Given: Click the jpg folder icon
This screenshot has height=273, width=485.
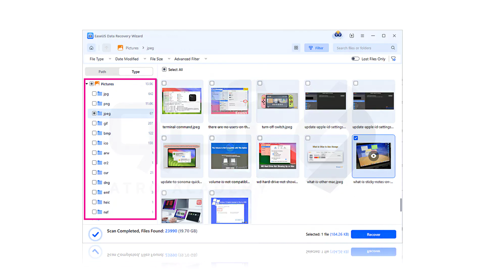Looking at the screenshot, I should tap(100, 94).
